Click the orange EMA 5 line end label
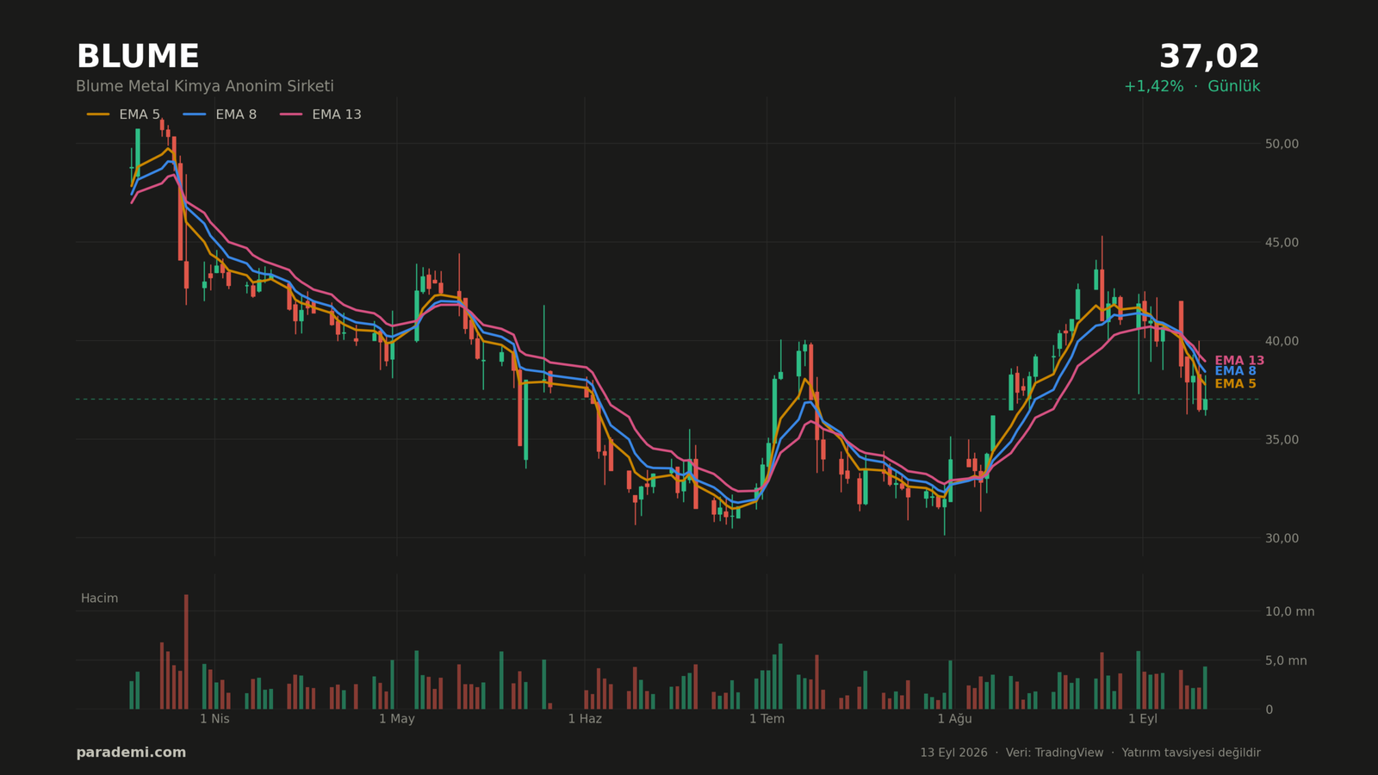The image size is (1378, 775). point(1235,384)
